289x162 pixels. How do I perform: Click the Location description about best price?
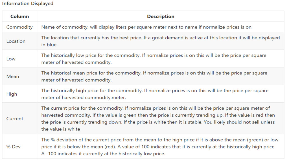click(x=113, y=38)
